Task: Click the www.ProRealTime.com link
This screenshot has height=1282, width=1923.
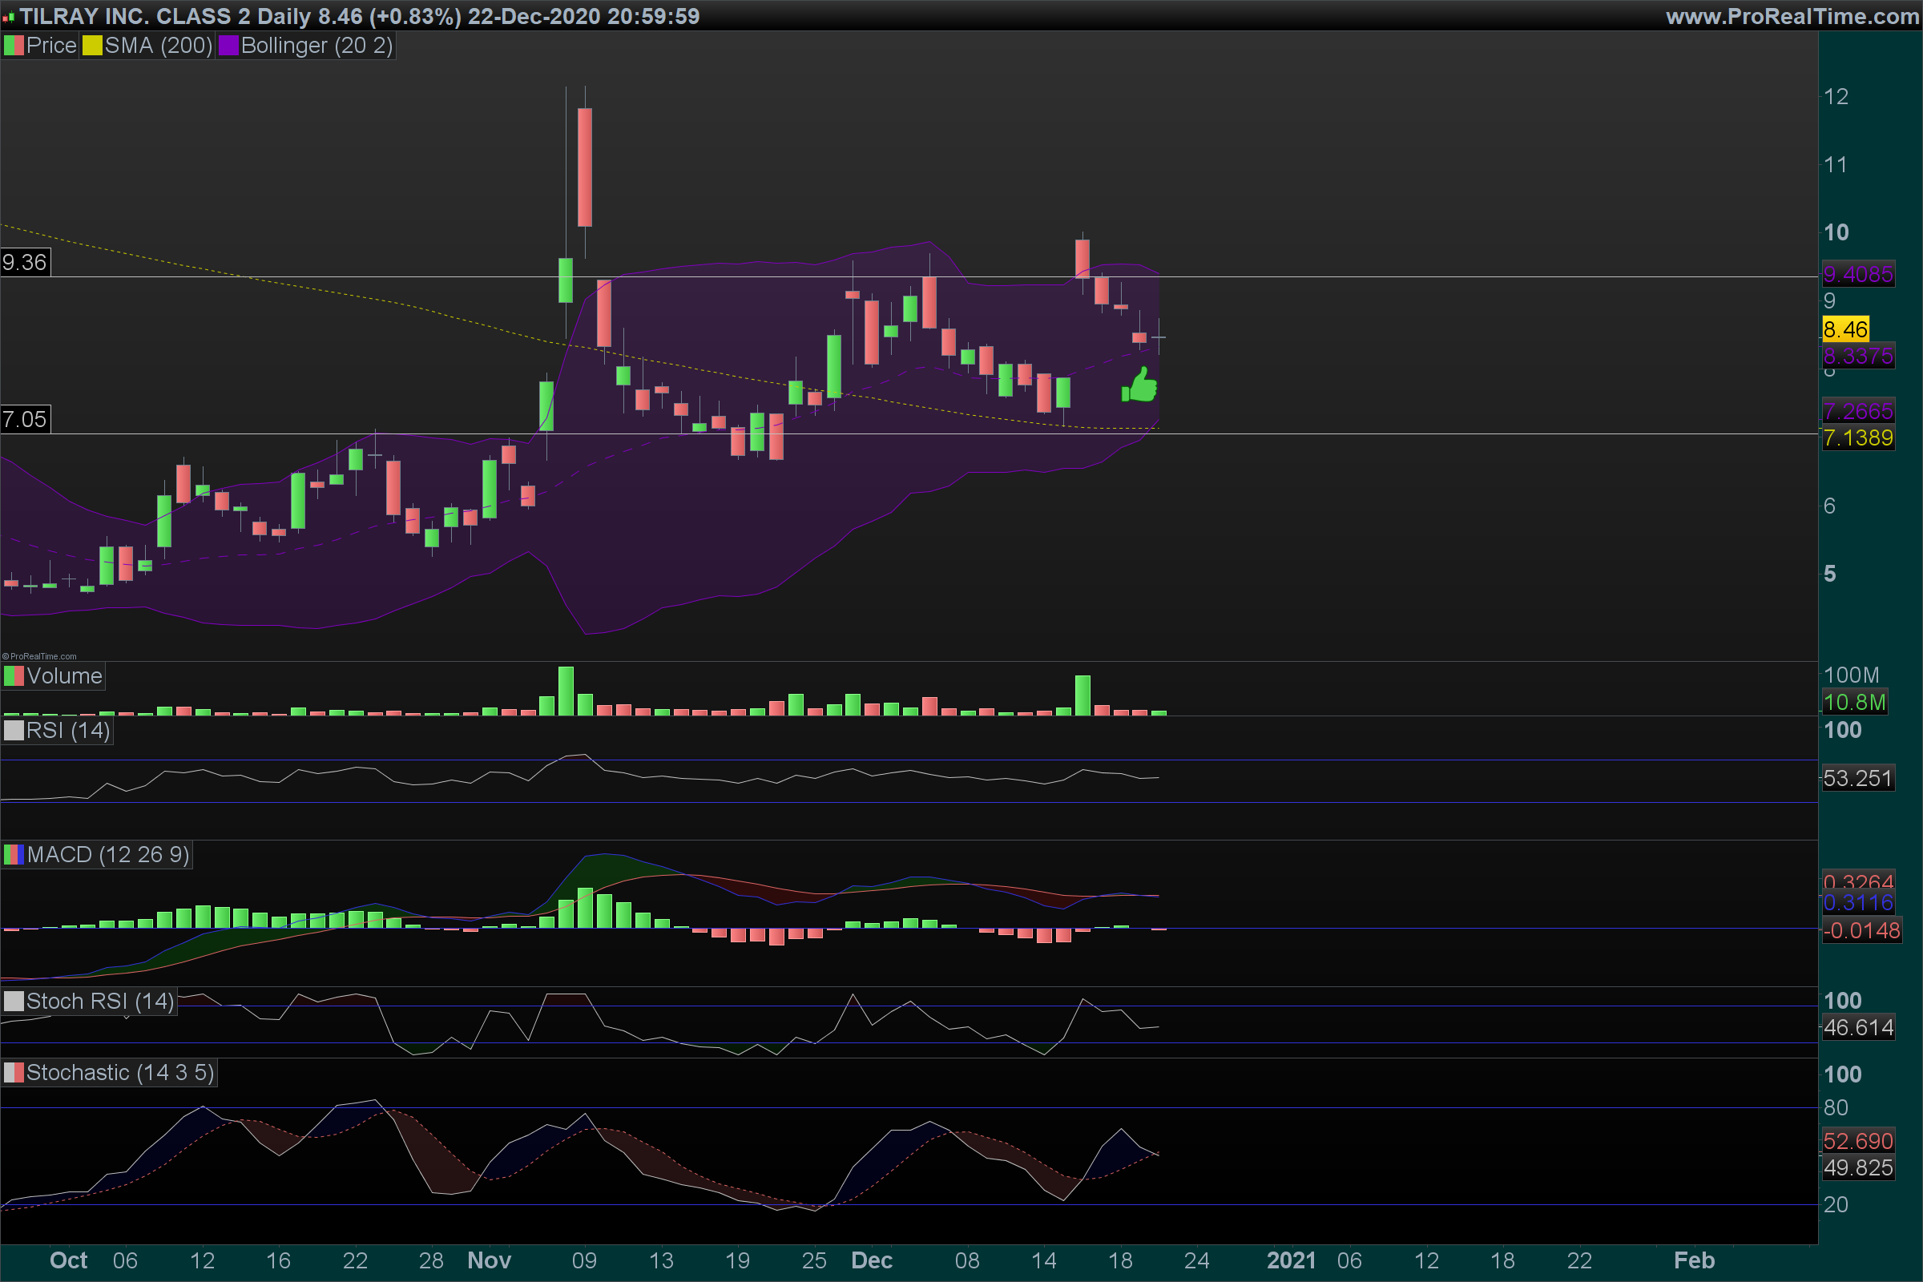Action: point(1792,16)
